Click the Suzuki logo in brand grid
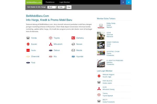Viewport: 157px width, 104px height. pos(28,44)
